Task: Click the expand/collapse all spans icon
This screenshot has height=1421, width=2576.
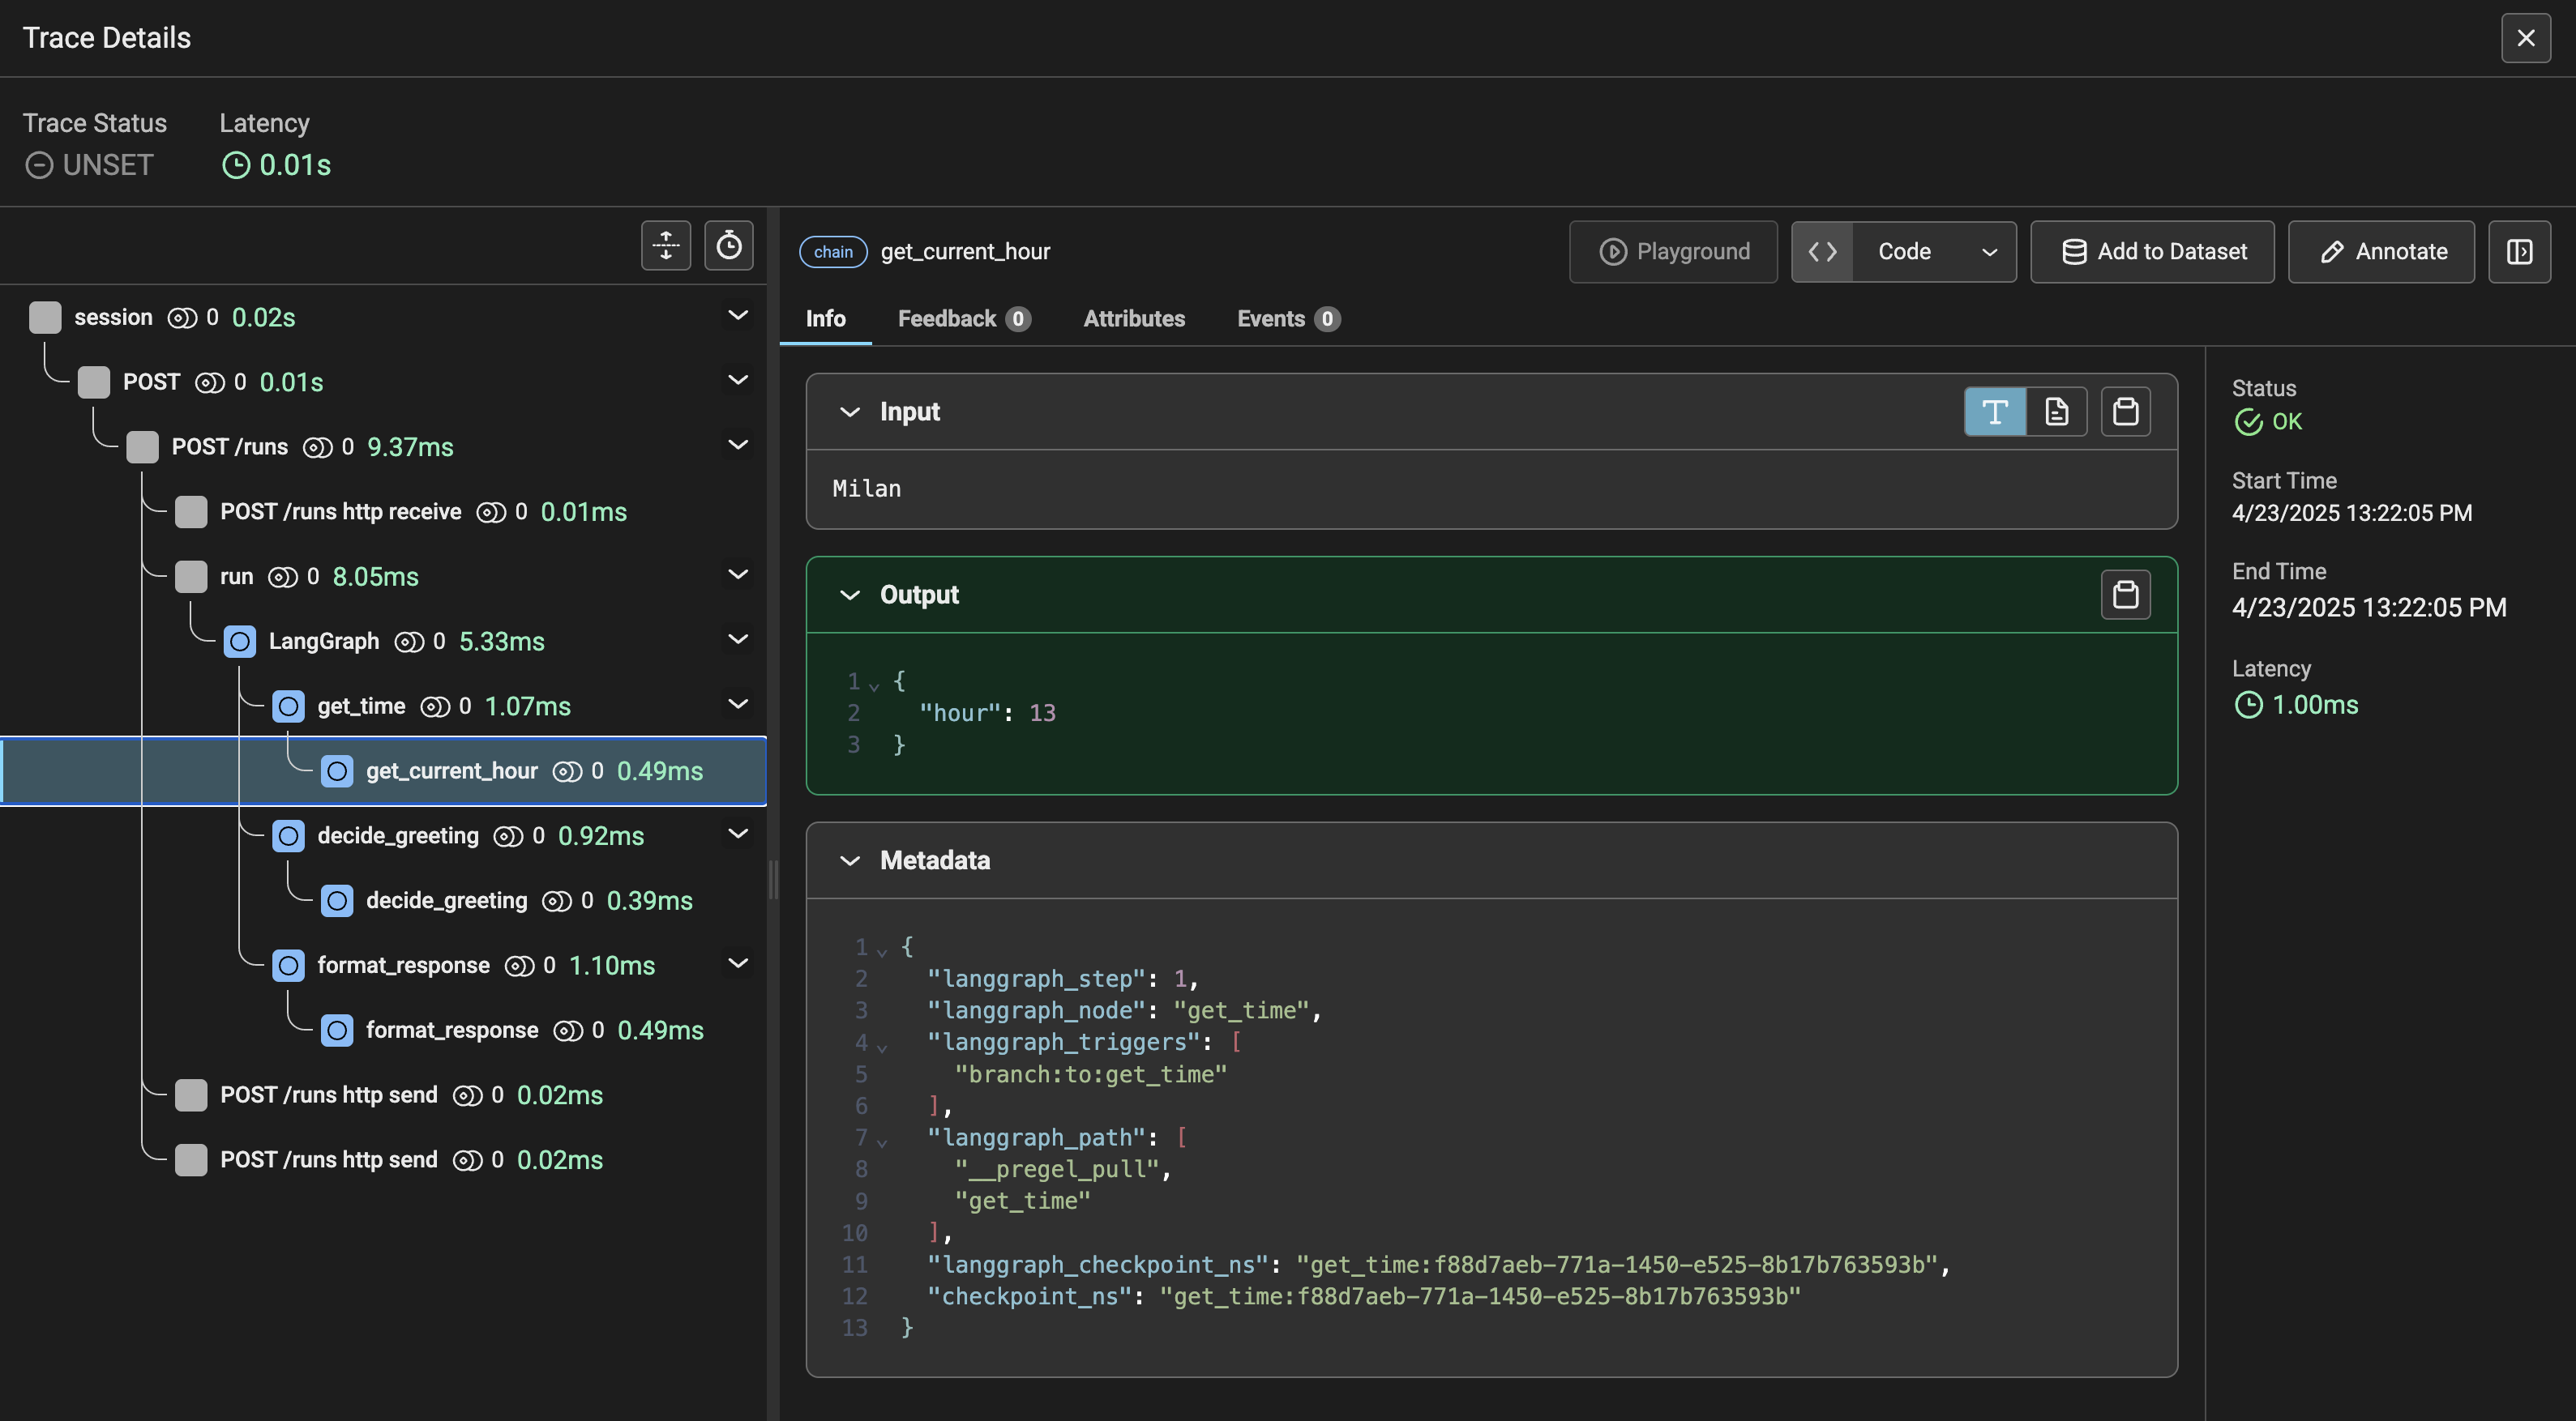Action: (x=666, y=245)
